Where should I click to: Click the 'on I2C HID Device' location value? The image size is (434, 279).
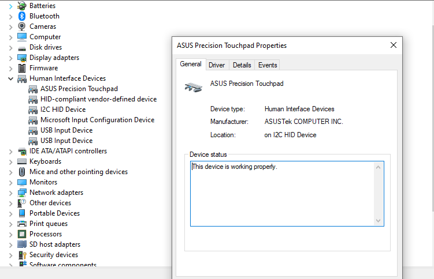tap(290, 135)
